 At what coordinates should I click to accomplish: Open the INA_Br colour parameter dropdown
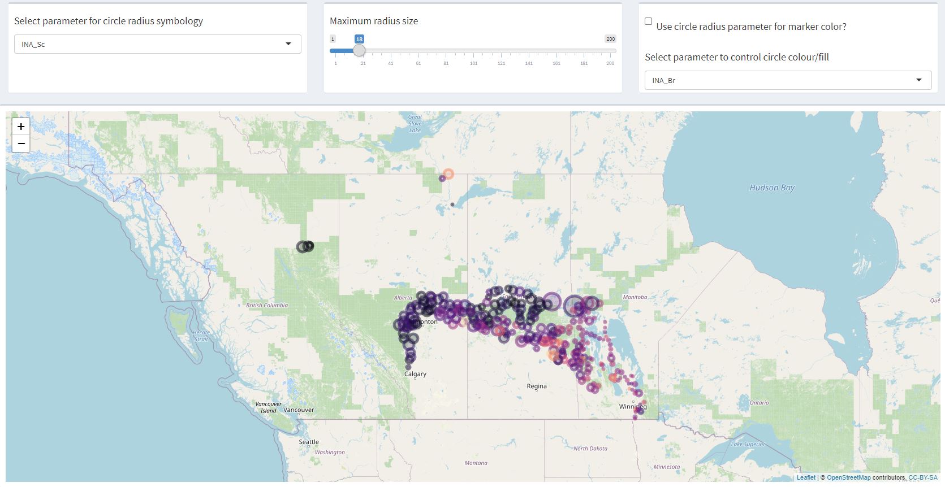[788, 80]
